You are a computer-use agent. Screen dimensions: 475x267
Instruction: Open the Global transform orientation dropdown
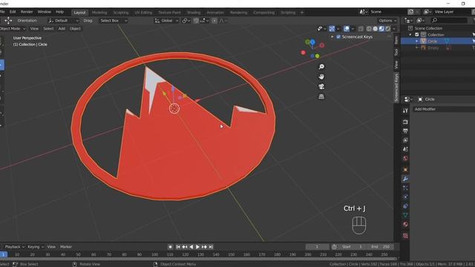point(166,21)
